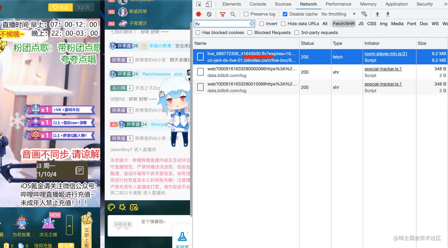Open the chat palette style icon
This screenshot has width=448, height=248.
click(x=111, y=208)
